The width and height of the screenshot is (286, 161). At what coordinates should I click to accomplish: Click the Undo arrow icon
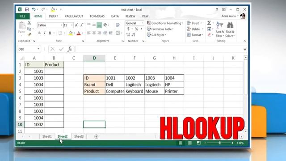tap(34, 9)
